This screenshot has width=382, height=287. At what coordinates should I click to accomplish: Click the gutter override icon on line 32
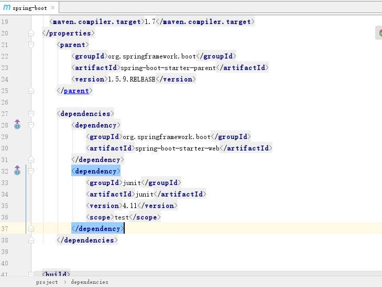17,170
